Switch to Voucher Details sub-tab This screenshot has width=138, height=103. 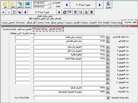[x=17, y=29]
